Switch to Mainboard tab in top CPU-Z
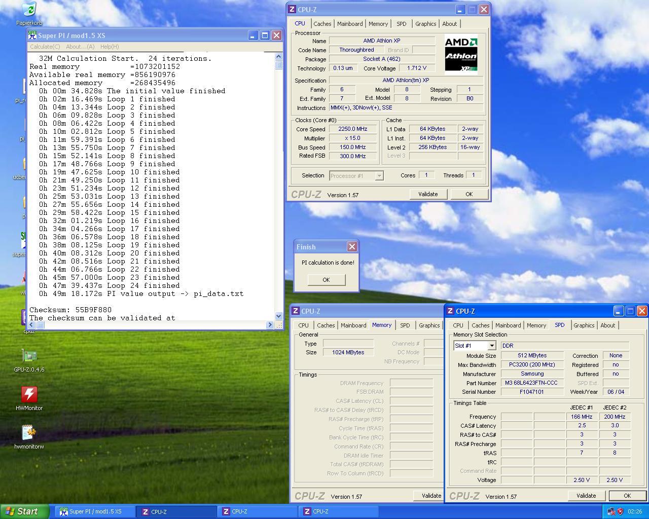649x519 pixels. [350, 24]
